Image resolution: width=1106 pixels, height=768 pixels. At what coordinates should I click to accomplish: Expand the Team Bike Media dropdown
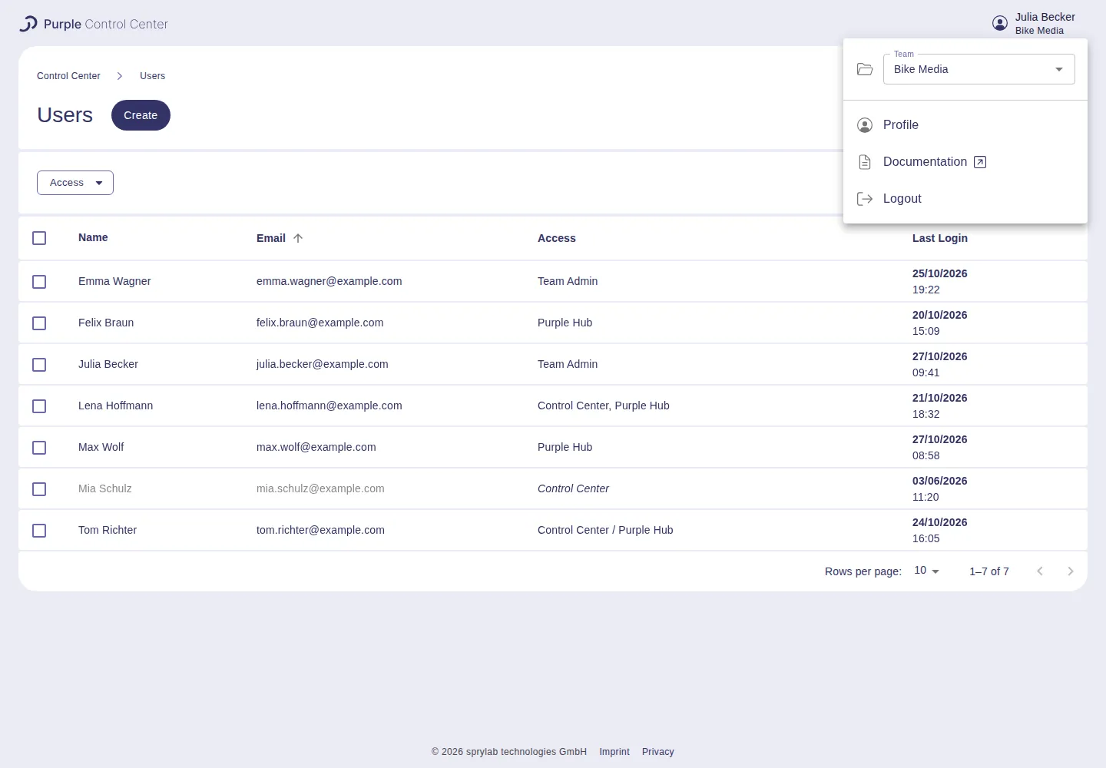tap(979, 69)
